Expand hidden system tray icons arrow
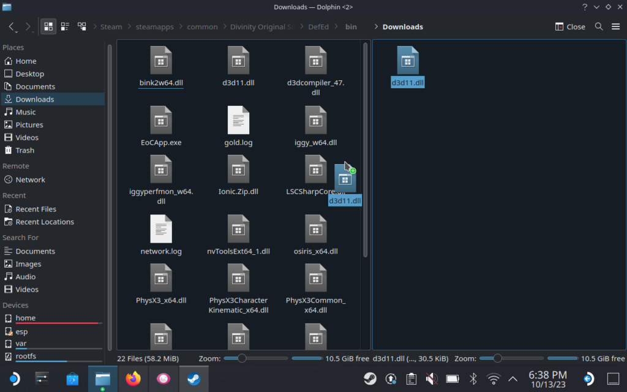The height and width of the screenshot is (392, 627). tap(512, 379)
